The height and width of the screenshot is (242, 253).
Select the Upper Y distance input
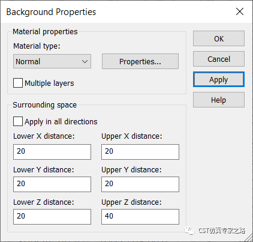[140, 184]
